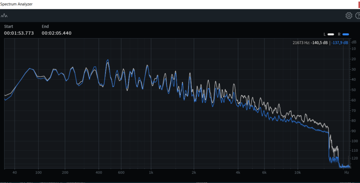360x183 pixels.
Task: Click the Spectrum Analyzer window title
Action: click(x=16, y=4)
